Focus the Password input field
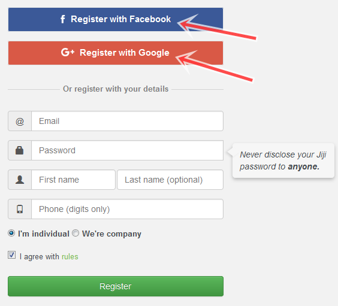Screen dimensions: 338x306 point(127,150)
